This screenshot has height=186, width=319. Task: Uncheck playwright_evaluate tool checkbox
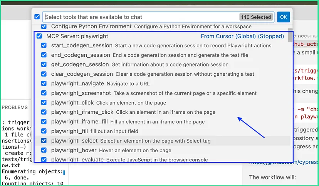44,159
